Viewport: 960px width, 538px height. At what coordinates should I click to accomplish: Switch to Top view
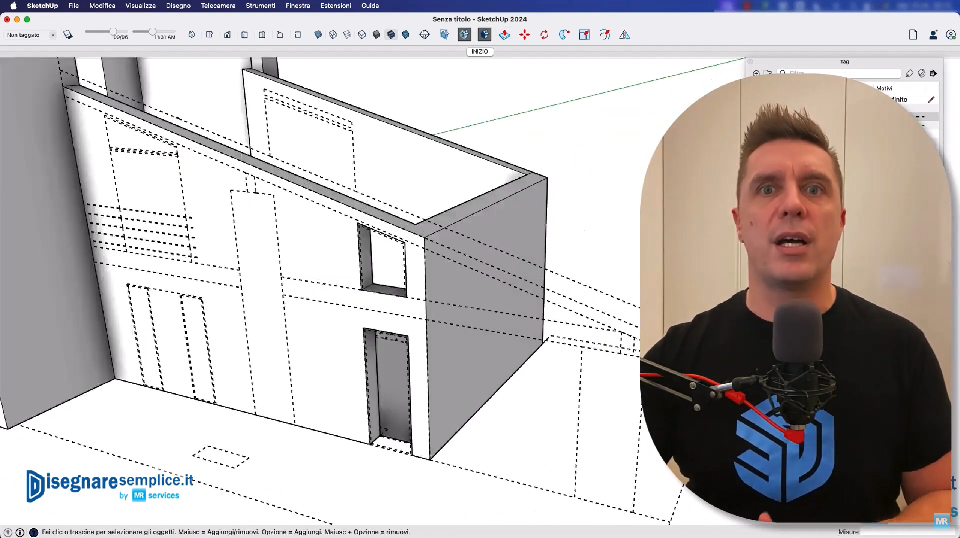tap(209, 35)
